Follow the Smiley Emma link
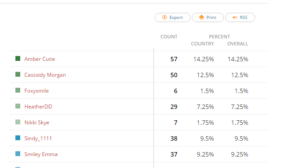 pyautogui.click(x=41, y=154)
